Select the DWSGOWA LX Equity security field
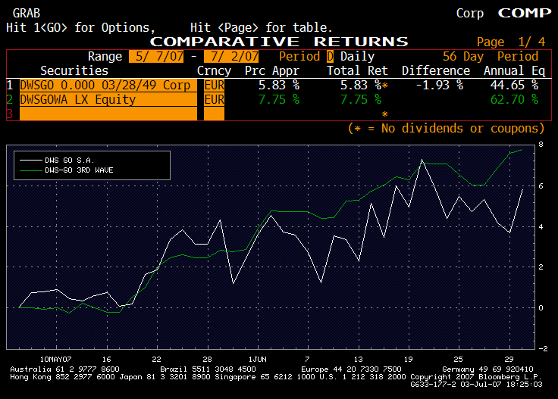 click(x=108, y=99)
